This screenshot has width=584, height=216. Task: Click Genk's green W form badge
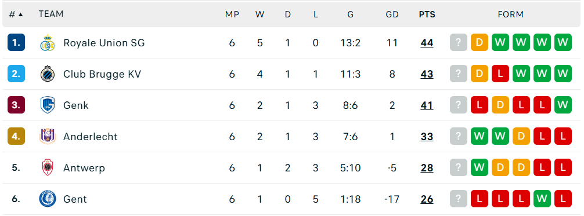point(563,105)
